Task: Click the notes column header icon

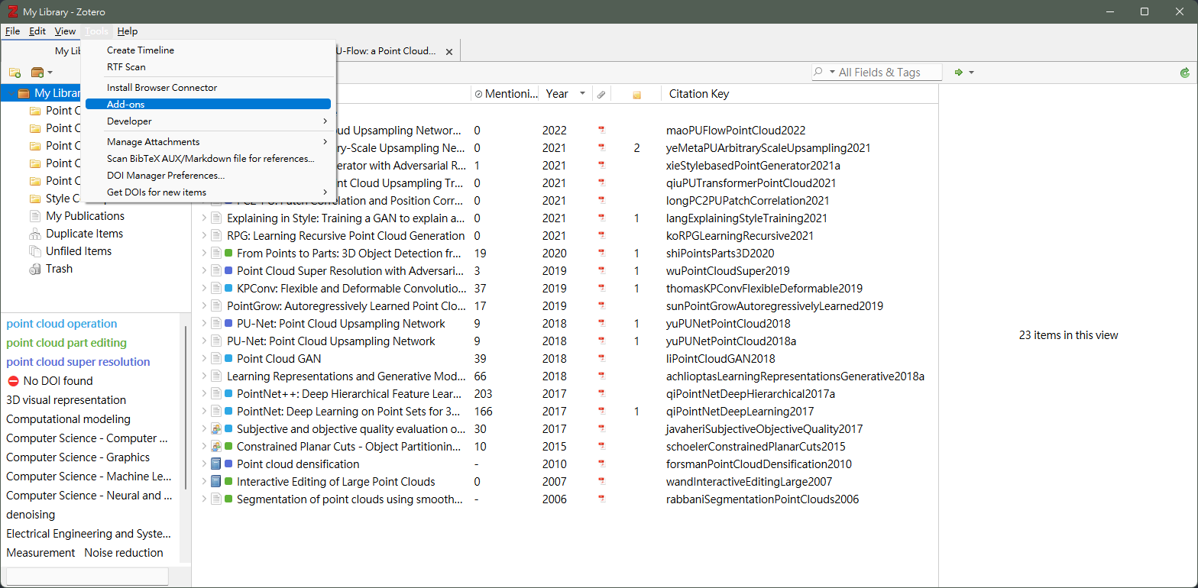Action: pyautogui.click(x=636, y=95)
